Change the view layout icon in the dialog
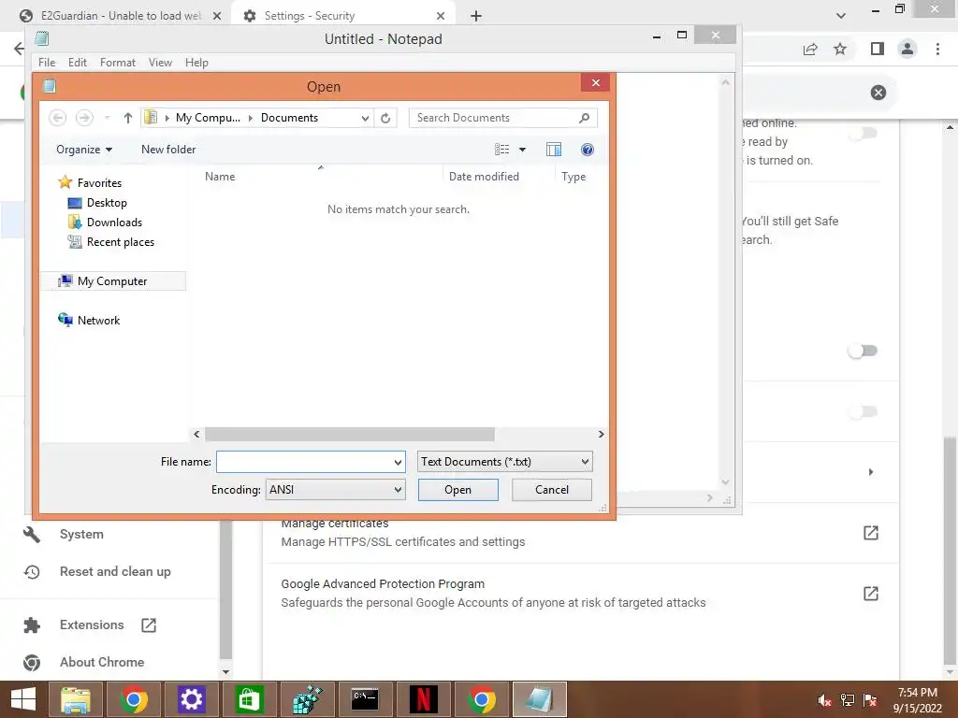Viewport: 958px width, 718px height. tap(502, 150)
